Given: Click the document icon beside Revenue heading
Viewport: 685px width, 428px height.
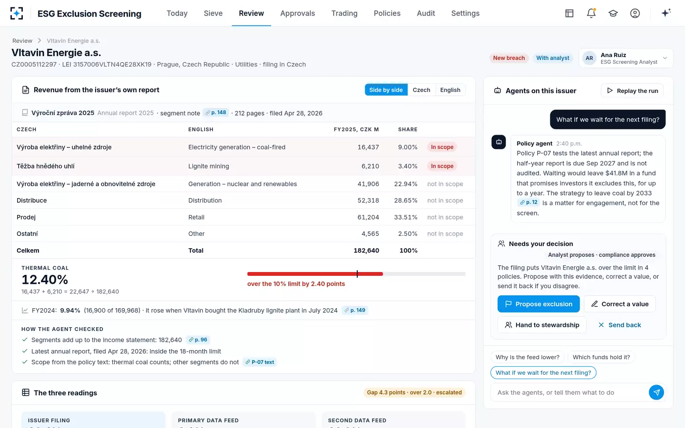Looking at the screenshot, I should 26,90.
